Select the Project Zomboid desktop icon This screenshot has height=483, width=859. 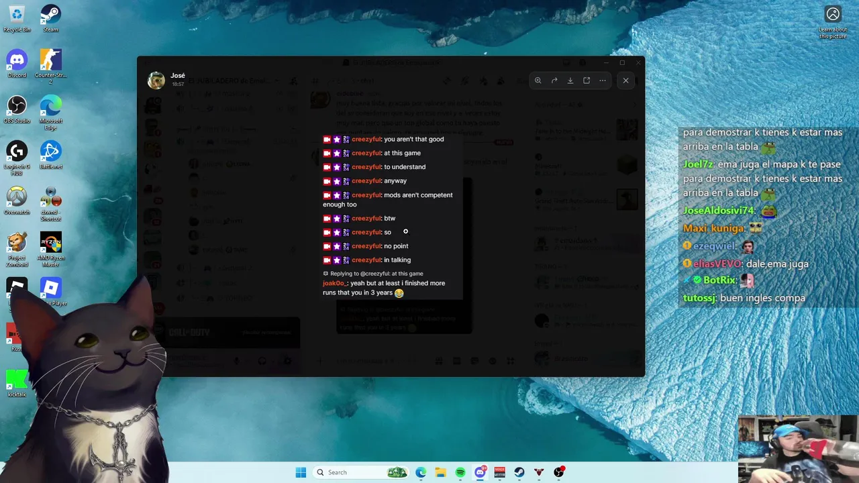pyautogui.click(x=17, y=250)
